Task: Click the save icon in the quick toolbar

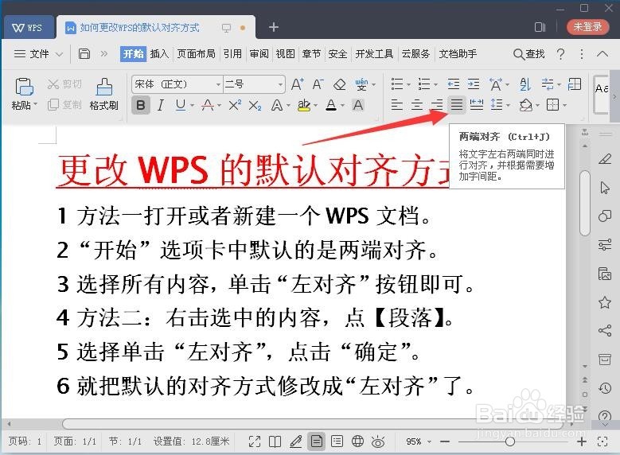Action: (x=84, y=54)
